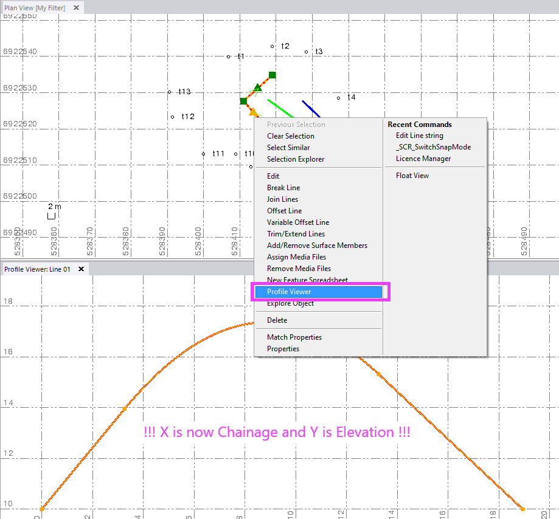Click the green square line node

273,75
